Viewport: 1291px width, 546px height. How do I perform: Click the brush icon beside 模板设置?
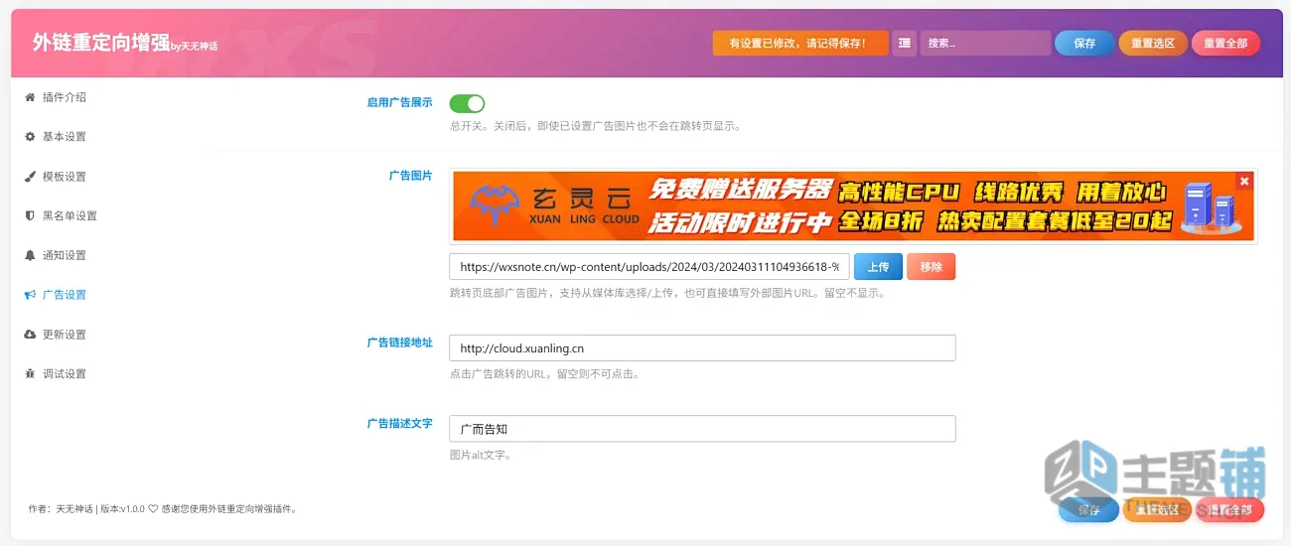click(x=30, y=177)
